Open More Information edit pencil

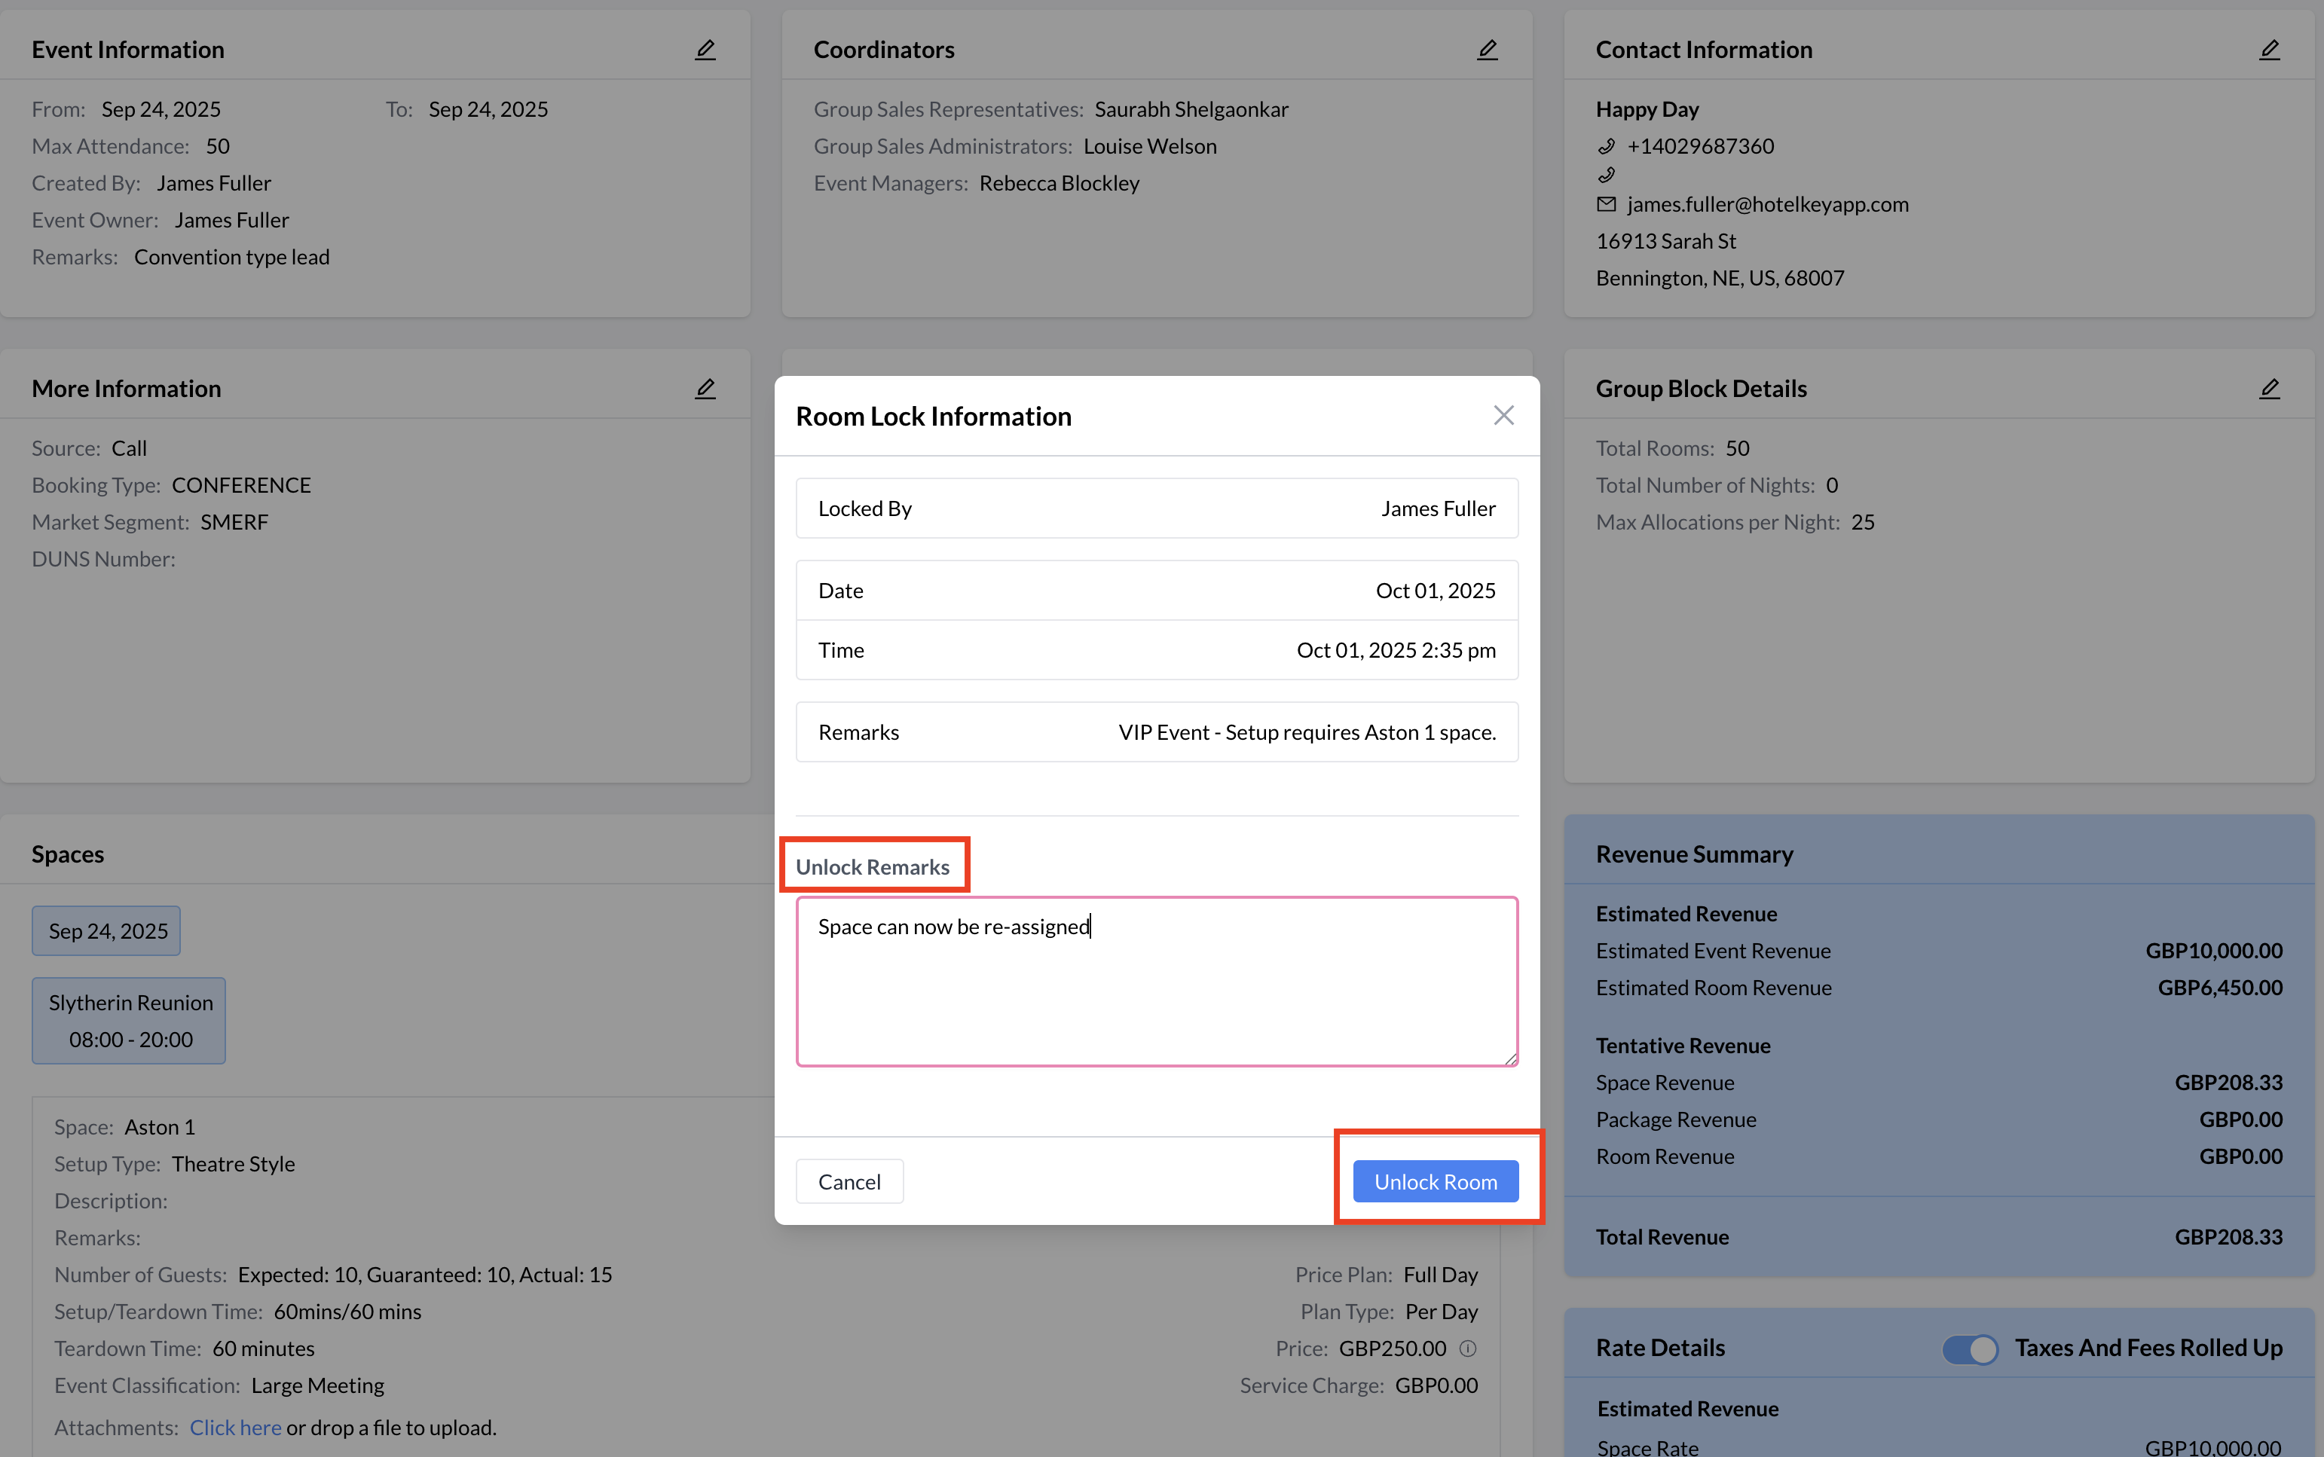[705, 388]
